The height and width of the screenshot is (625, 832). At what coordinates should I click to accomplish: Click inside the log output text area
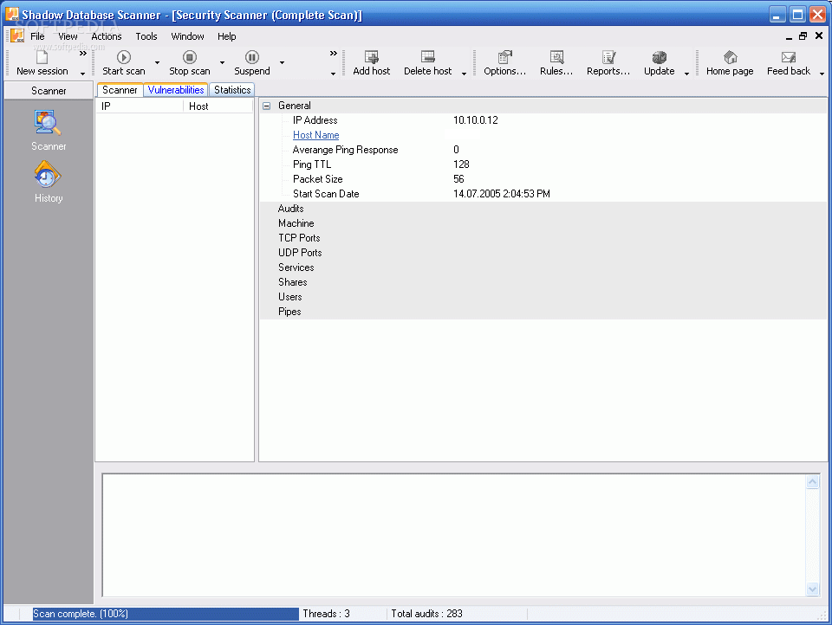[454, 536]
